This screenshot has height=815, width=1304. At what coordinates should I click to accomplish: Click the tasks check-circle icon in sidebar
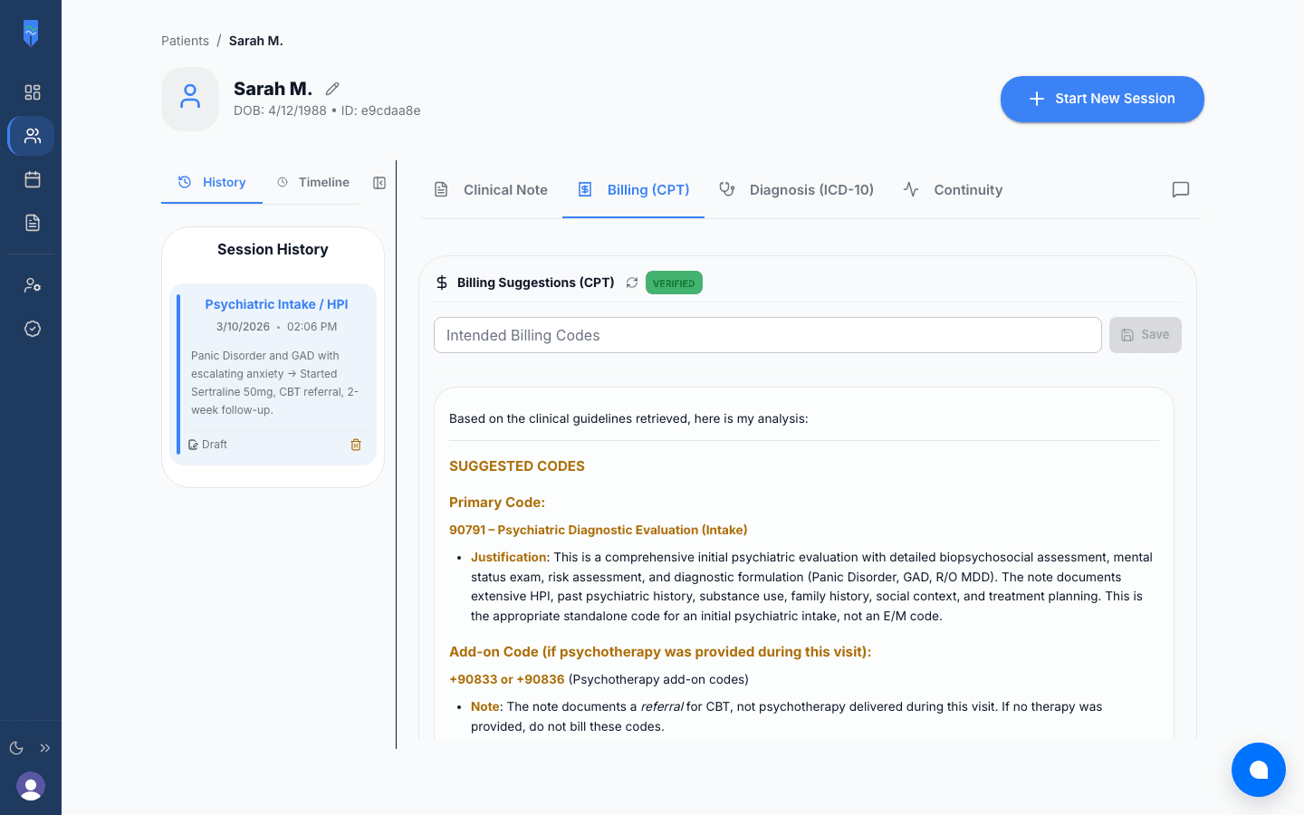click(x=32, y=329)
